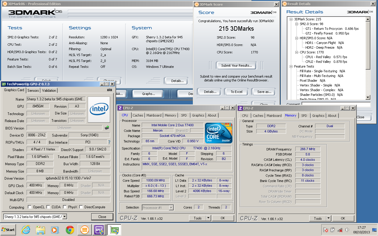Switch to the Sensors tab in GPU-Z
This screenshot has width=378, height=236.
(33, 91)
